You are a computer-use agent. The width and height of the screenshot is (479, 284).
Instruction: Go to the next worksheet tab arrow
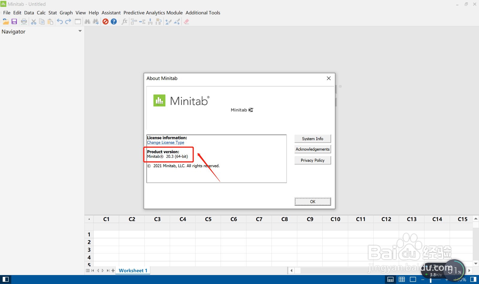[103, 271]
